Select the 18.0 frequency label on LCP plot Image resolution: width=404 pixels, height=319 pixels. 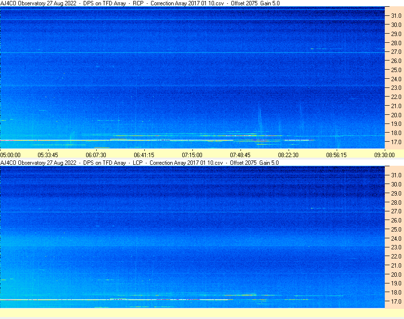pyautogui.click(x=396, y=292)
